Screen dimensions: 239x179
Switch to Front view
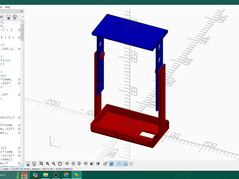[92, 164]
